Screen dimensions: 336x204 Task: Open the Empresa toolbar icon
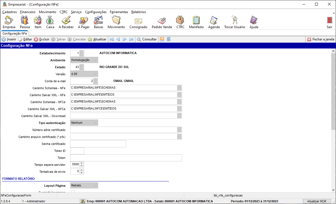point(9,22)
